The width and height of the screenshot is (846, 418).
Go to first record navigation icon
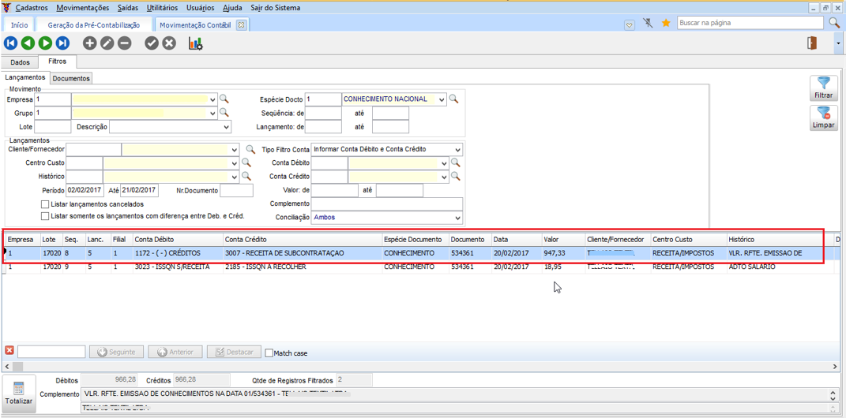tap(11, 43)
